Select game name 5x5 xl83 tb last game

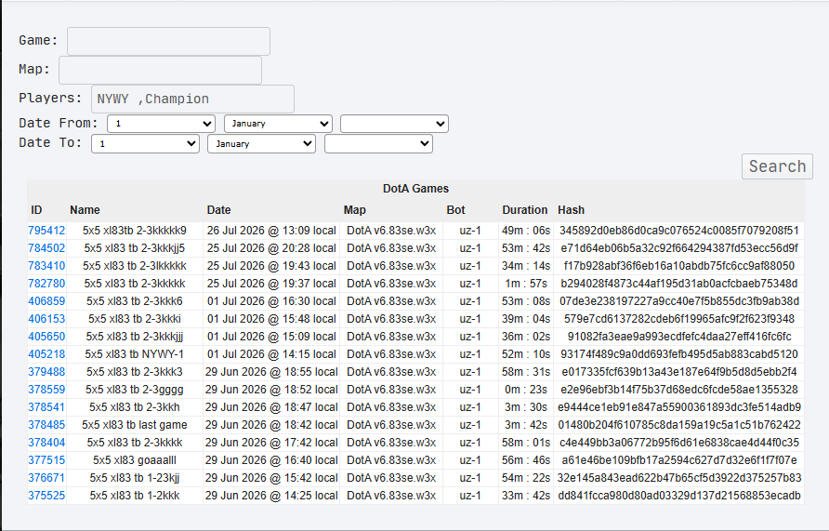tap(134, 425)
